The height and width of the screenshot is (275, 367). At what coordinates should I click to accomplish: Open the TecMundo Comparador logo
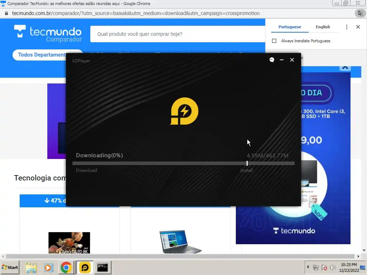click(48, 34)
